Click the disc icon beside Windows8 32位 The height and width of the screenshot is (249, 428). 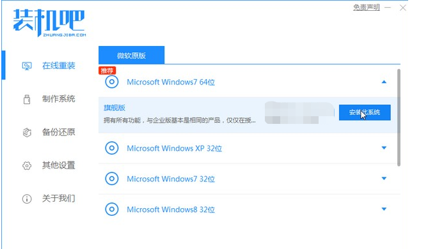[112, 209]
